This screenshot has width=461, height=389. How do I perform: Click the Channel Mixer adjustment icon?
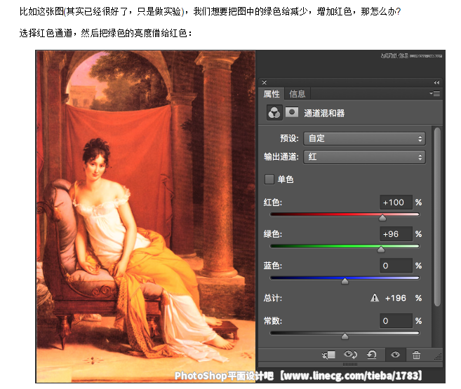(x=274, y=113)
